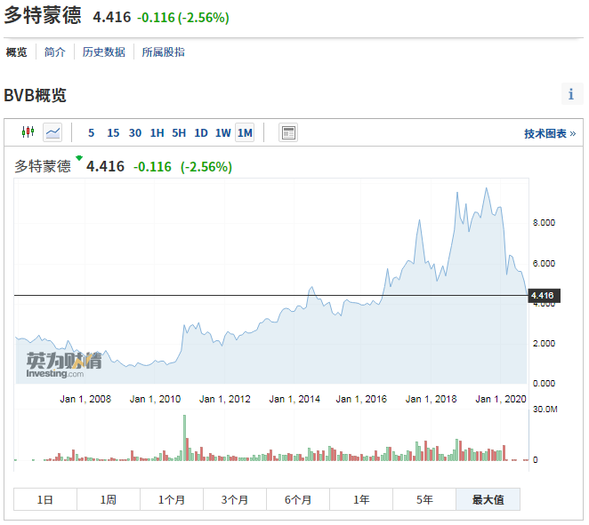Choose the 1W interval option
589x525 pixels.
(222, 133)
